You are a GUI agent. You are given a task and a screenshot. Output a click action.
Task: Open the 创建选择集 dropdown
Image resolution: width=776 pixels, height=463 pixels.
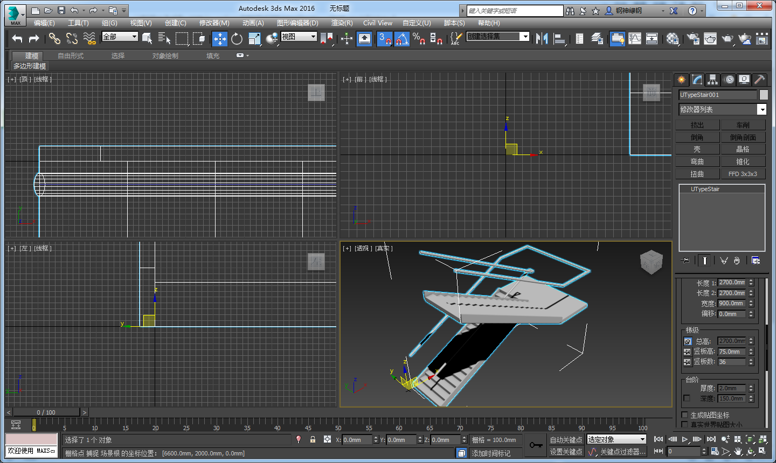click(x=524, y=36)
